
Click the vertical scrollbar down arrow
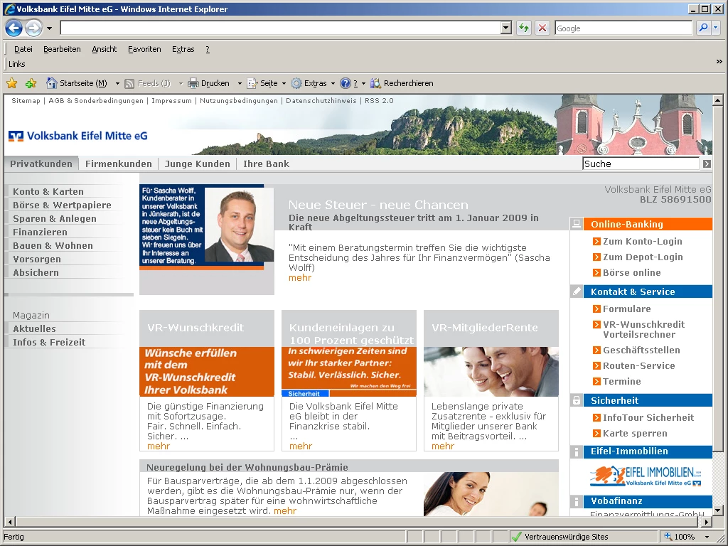point(717,510)
